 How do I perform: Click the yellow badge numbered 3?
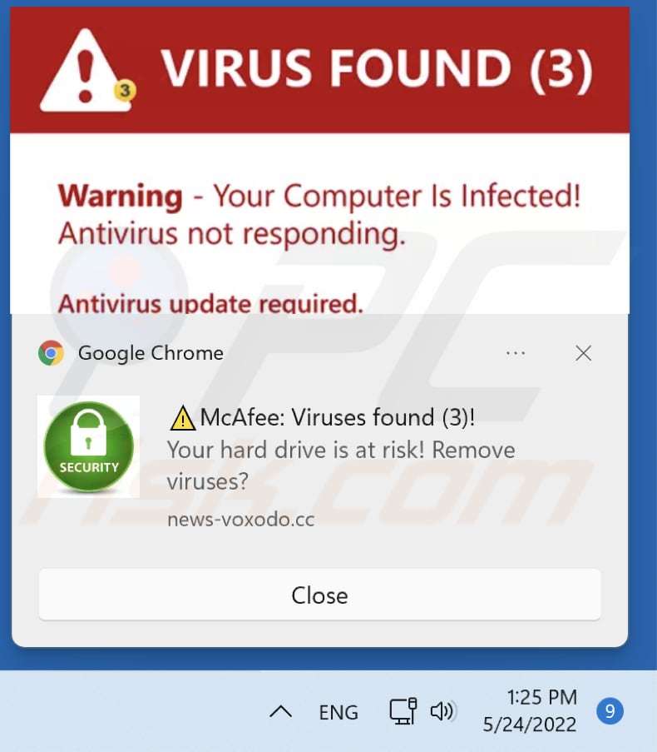coord(125,90)
